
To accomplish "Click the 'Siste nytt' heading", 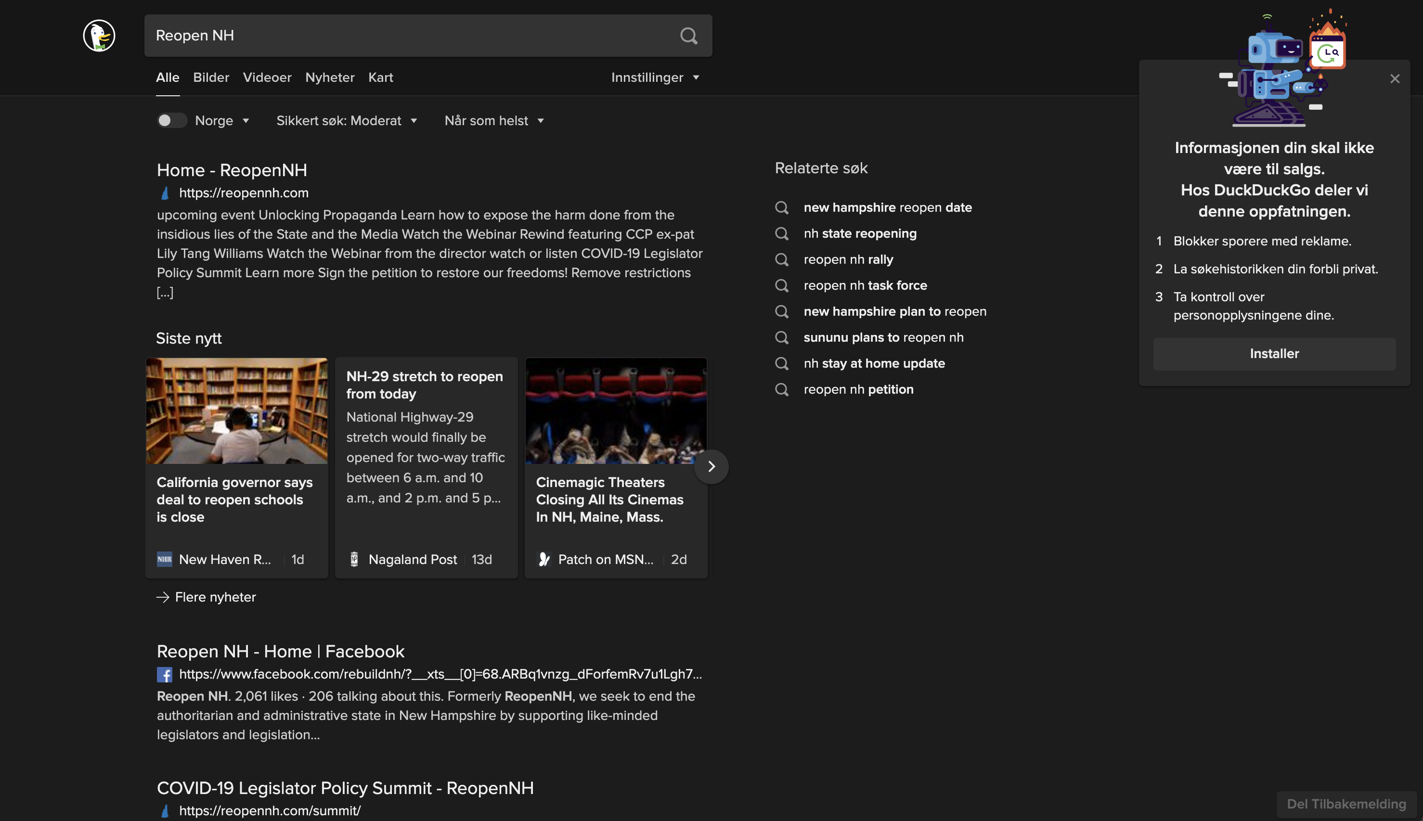I will pos(188,338).
